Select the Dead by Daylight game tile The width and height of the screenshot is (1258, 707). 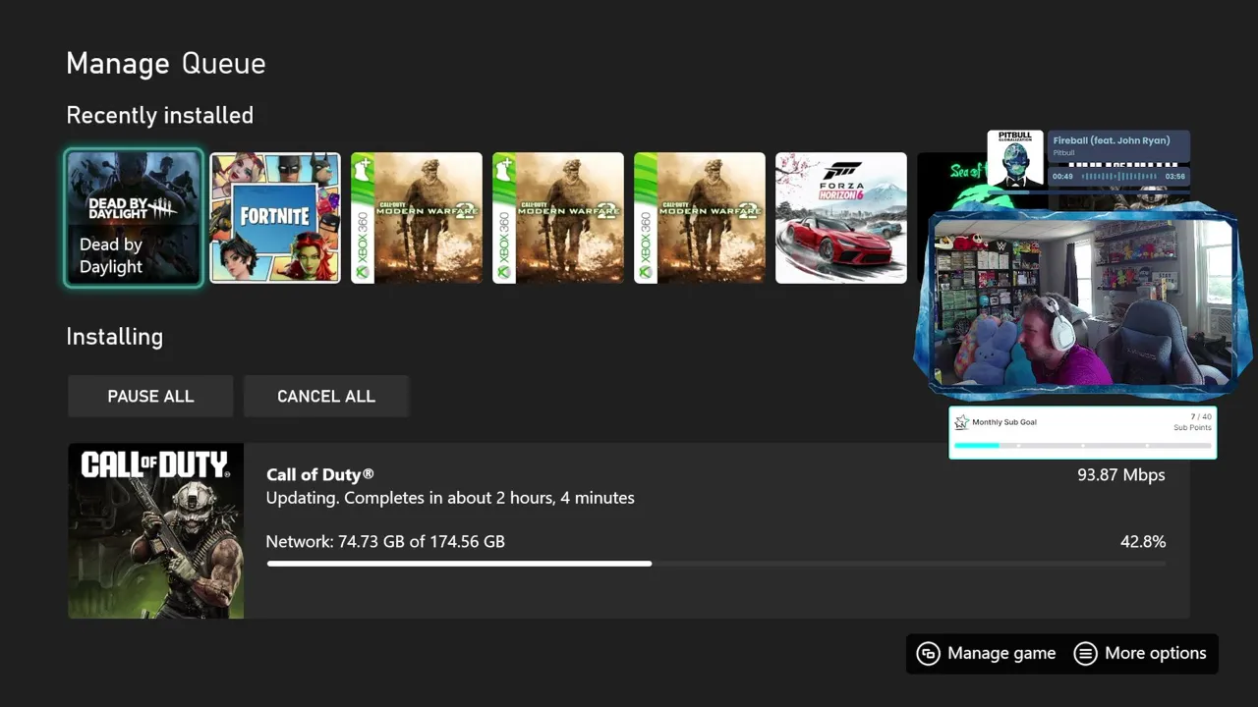pos(134,217)
